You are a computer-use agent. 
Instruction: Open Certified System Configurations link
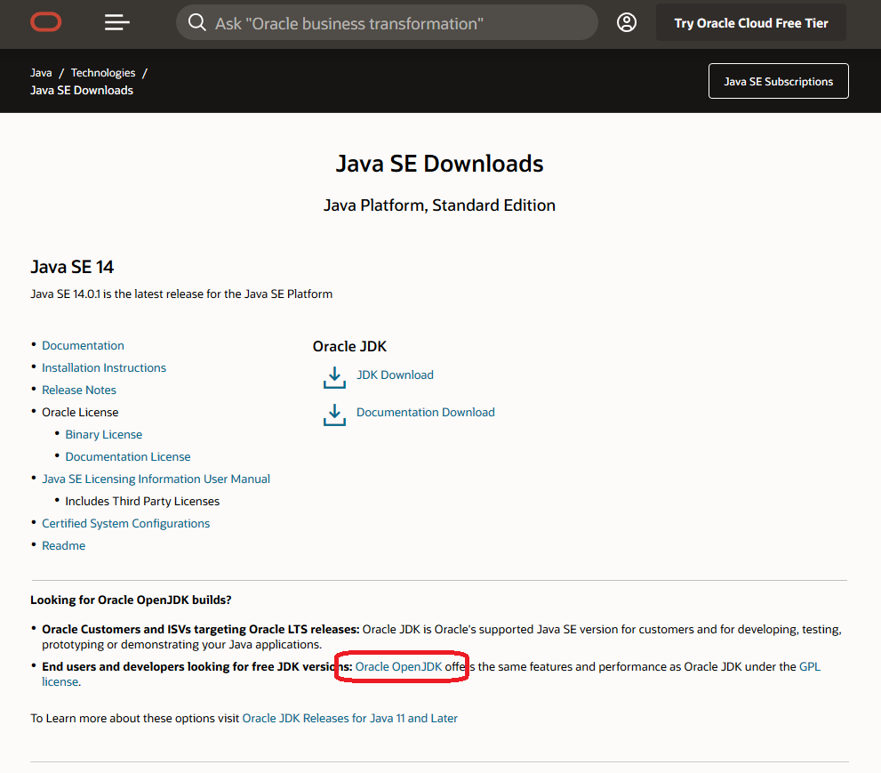coord(126,523)
